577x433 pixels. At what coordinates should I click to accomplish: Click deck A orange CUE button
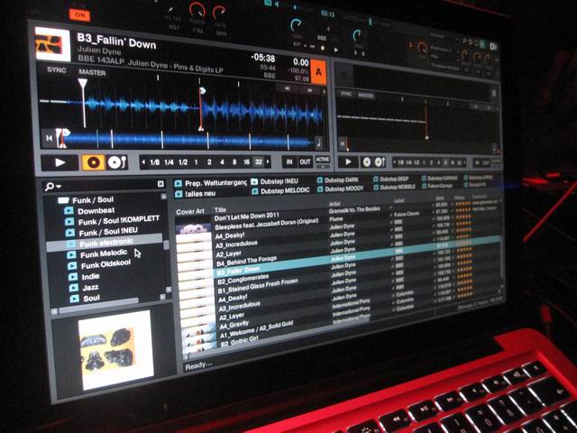(93, 162)
